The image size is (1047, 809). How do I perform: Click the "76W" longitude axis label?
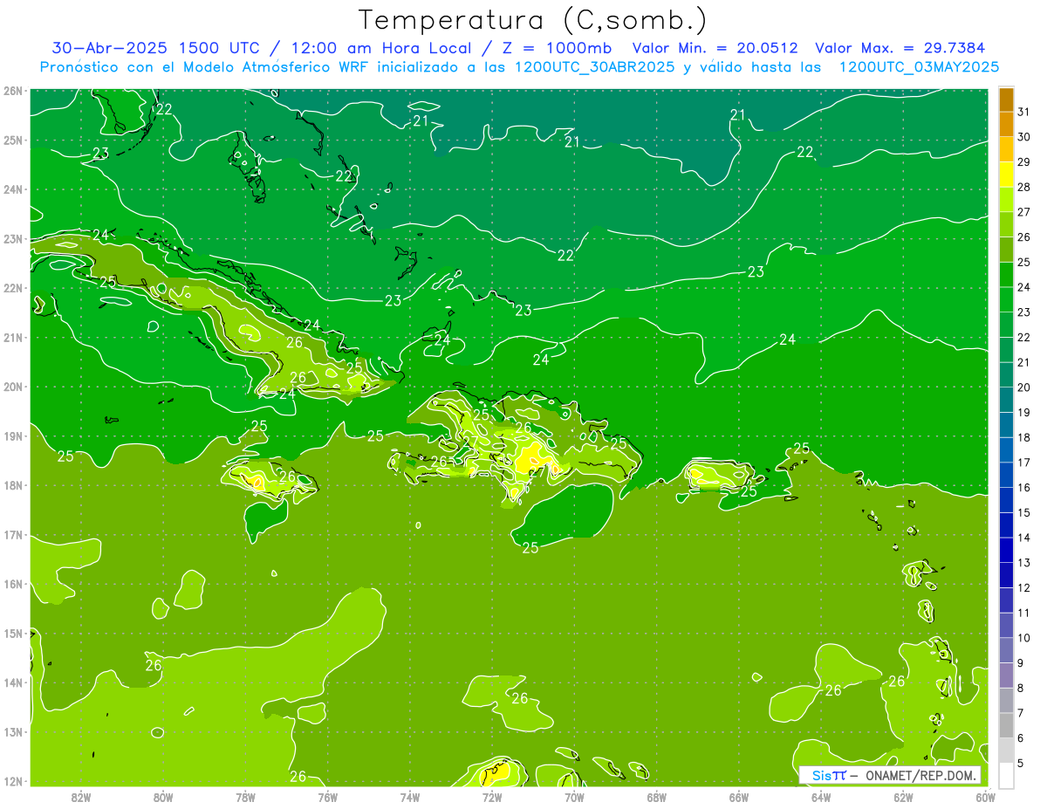pos(327,797)
